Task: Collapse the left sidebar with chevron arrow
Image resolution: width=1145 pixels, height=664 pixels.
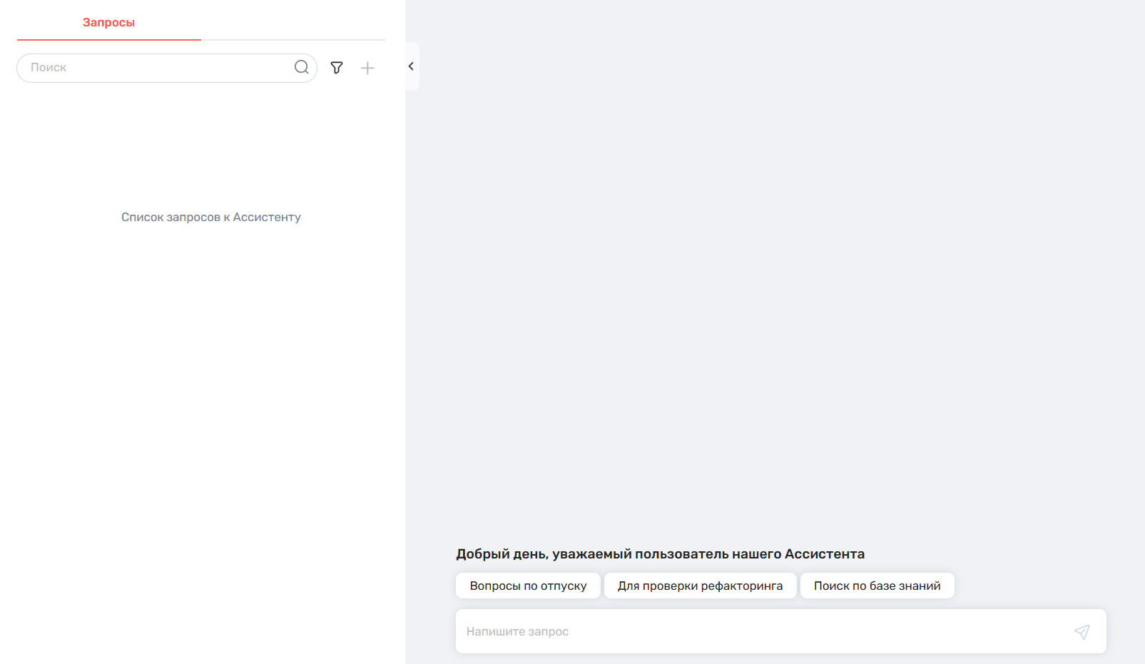Action: click(411, 66)
